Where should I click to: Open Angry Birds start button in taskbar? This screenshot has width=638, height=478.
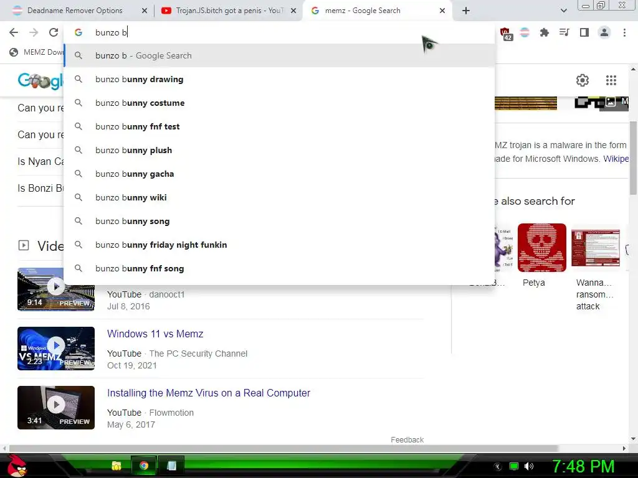coord(17,466)
